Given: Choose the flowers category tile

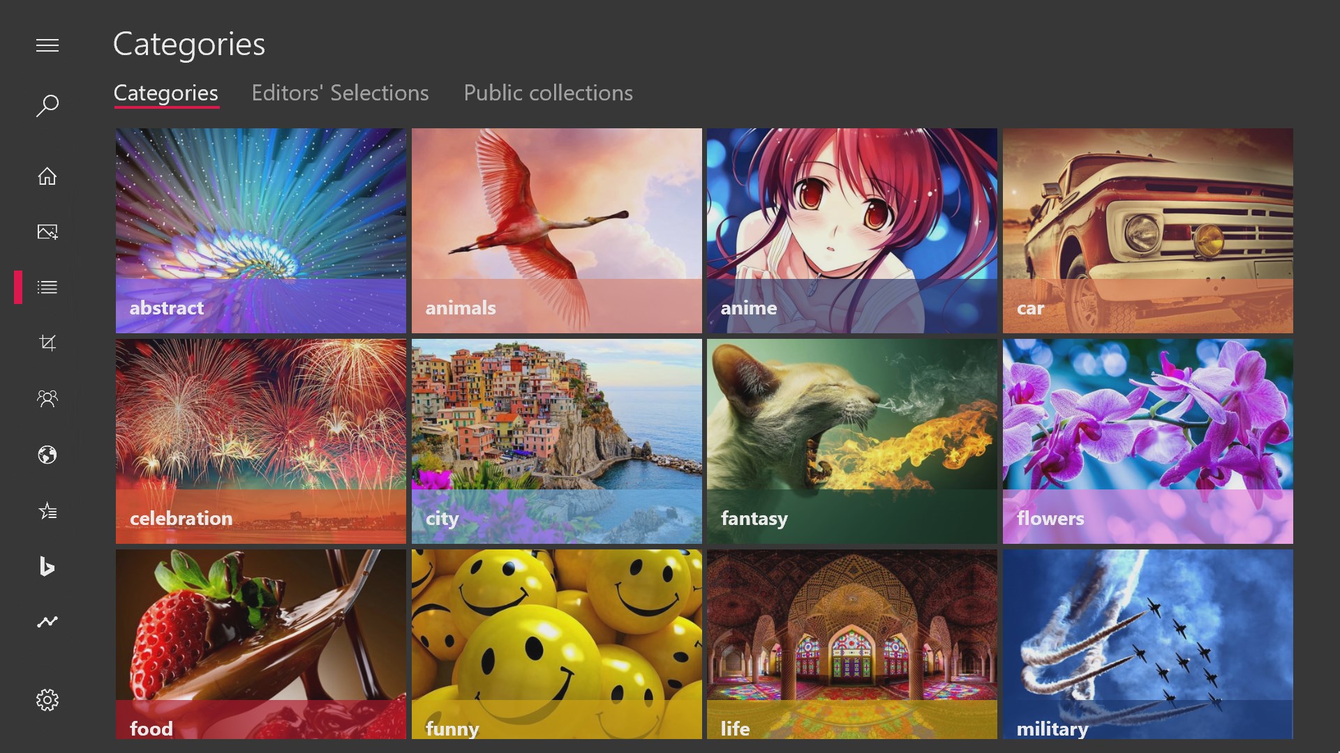Looking at the screenshot, I should (x=1148, y=441).
